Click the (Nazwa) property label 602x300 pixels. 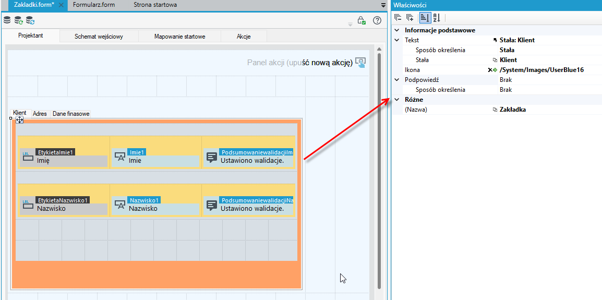[416, 110]
